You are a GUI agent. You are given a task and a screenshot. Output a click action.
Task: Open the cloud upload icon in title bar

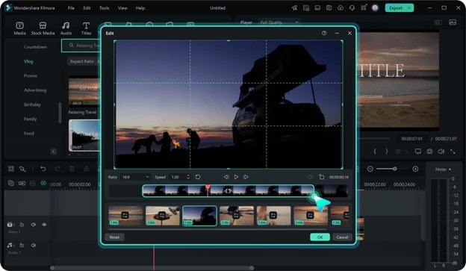341,8
